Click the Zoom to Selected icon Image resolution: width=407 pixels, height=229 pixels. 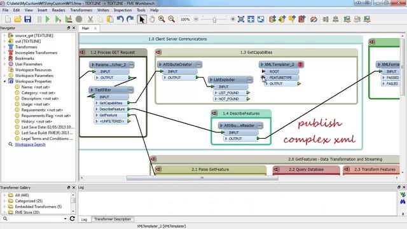(241, 19)
